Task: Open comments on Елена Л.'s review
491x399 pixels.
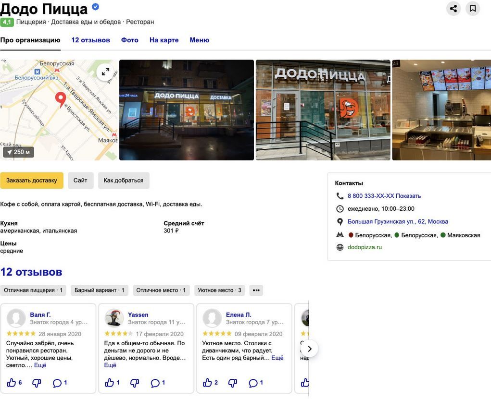Action: [x=253, y=383]
